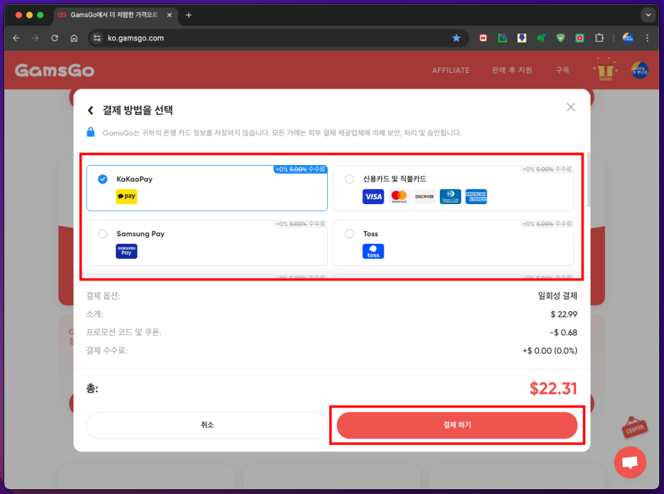Choose the Samsung Pay radio option

click(x=102, y=234)
